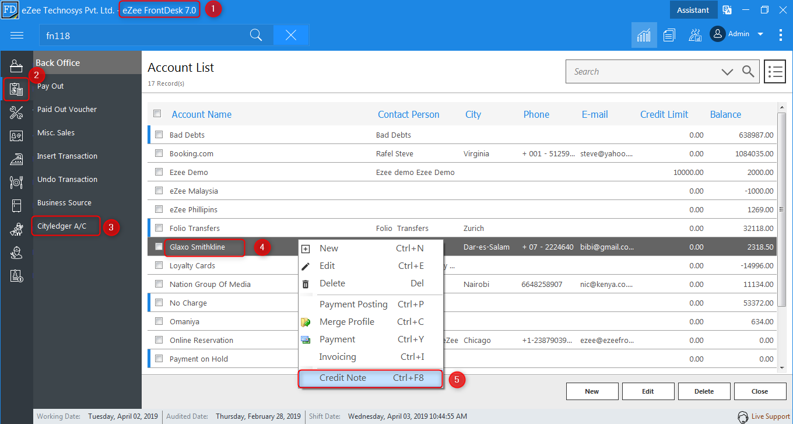Open the payroll ID badge sidebar icon

16,276
